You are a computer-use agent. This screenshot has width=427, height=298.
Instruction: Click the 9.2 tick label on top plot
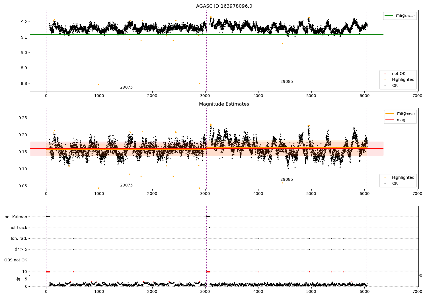coord(24,22)
